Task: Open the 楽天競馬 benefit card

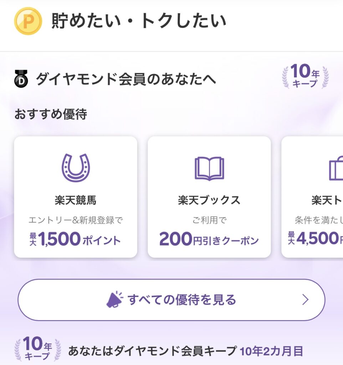Action: coord(76,197)
